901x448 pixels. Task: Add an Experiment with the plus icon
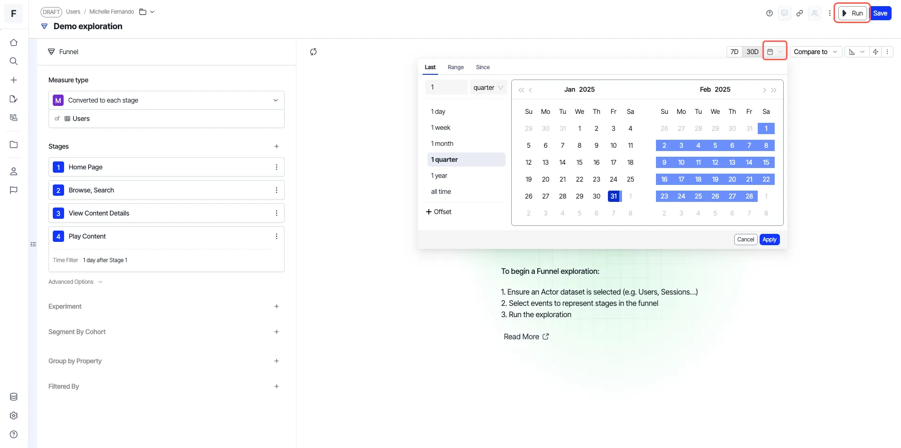pos(277,306)
